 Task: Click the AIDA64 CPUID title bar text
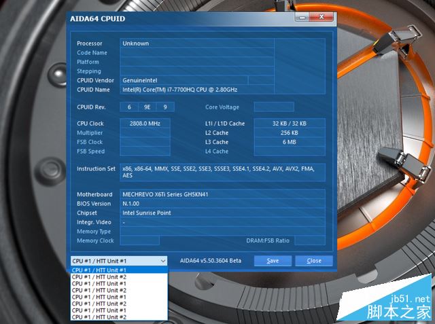[97, 19]
